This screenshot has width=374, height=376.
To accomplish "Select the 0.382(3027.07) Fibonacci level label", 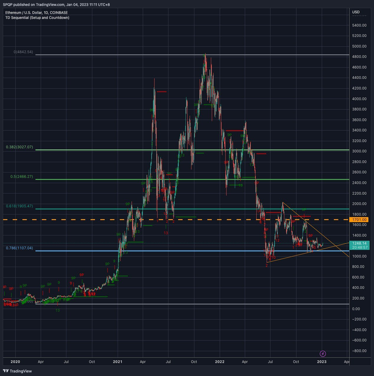I will point(19,147).
